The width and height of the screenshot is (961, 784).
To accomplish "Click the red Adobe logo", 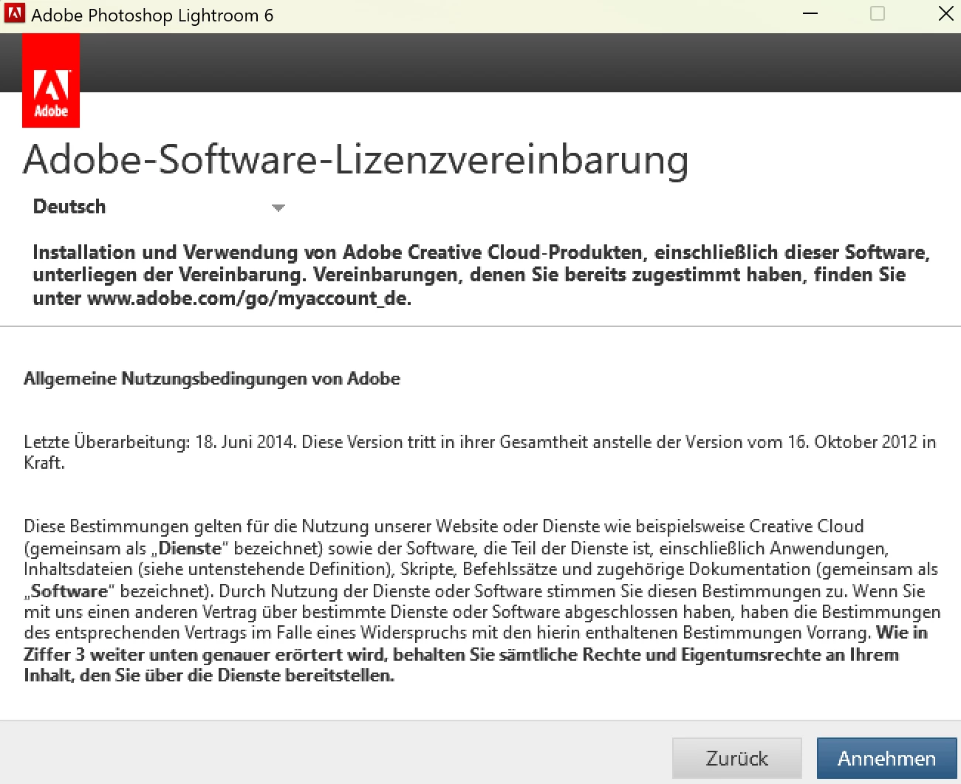I will click(x=51, y=80).
